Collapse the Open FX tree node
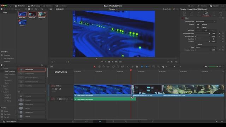This screenshot has height=127, width=226. point(1,86)
